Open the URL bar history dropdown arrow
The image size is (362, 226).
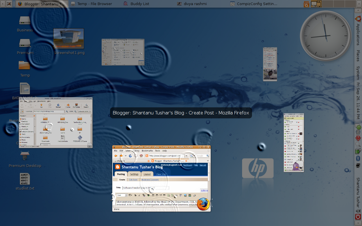(x=186, y=156)
